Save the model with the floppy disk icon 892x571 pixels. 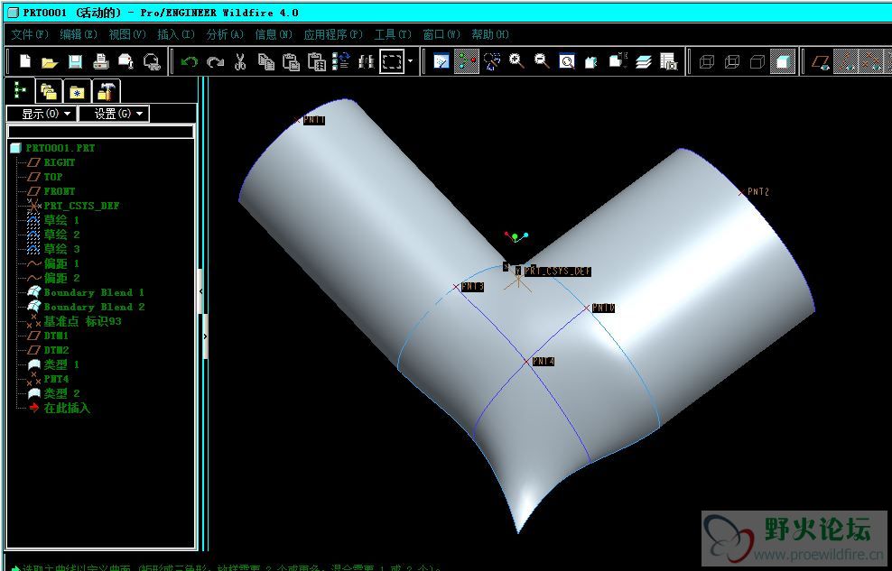(75, 60)
